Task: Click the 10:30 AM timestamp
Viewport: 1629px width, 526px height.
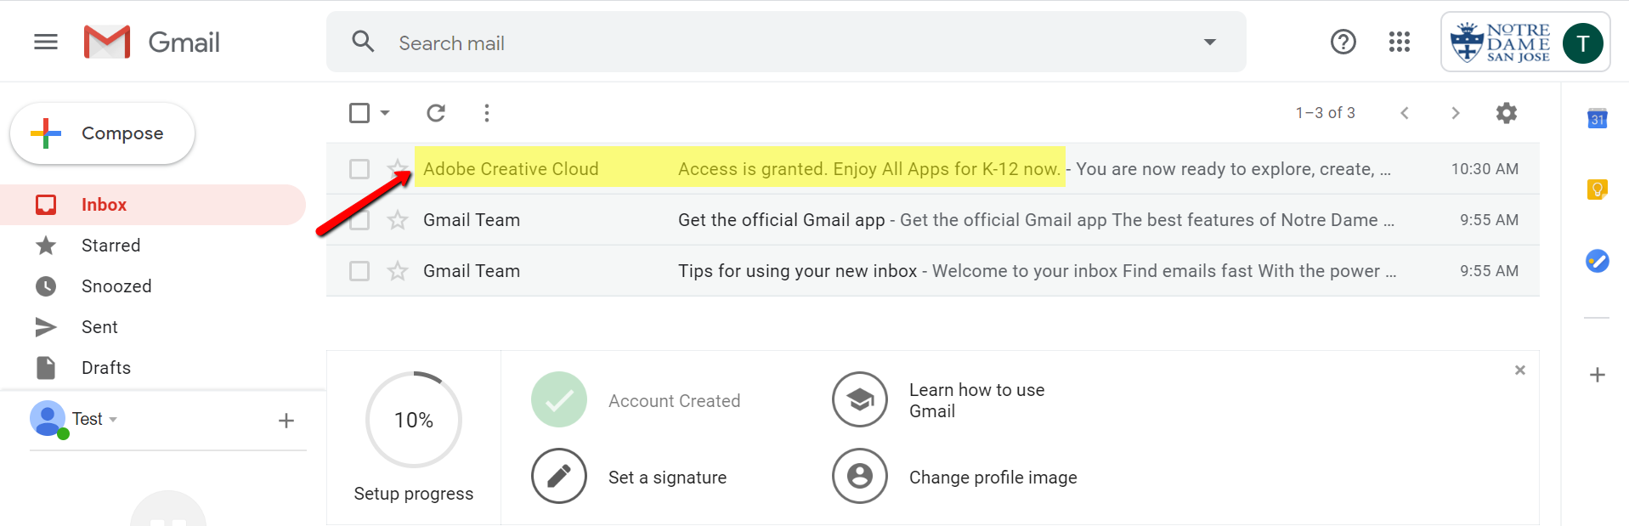Action: click(x=1485, y=169)
